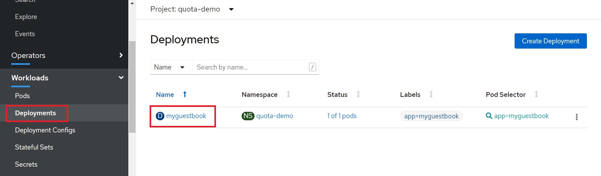This screenshot has width=601, height=176.
Task: Click the app=myguestbook pod selector link
Action: coord(521,116)
